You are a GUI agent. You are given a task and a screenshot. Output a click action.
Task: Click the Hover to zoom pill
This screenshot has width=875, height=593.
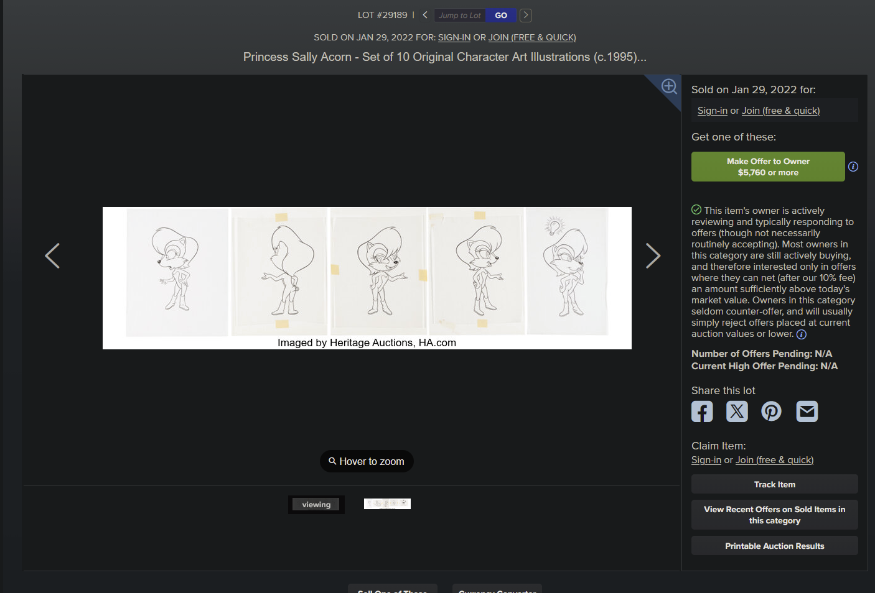click(x=367, y=461)
